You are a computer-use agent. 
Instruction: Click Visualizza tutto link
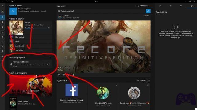click(144, 81)
